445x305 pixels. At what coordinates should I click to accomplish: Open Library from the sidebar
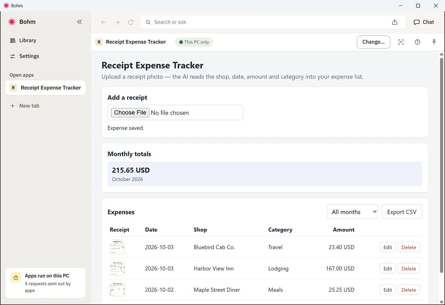pyautogui.click(x=46, y=40)
